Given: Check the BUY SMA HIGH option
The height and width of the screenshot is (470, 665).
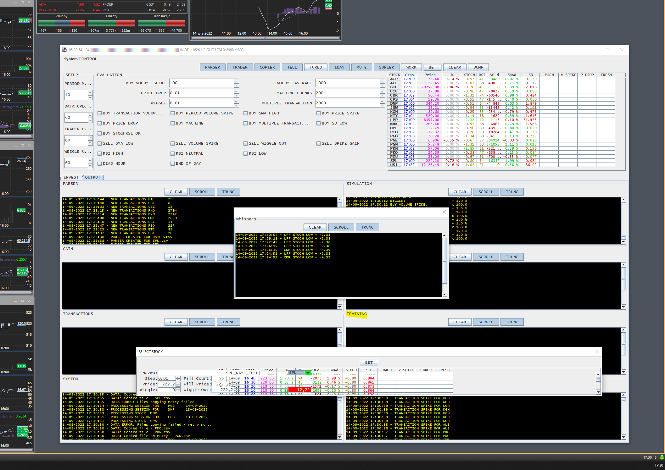Looking at the screenshot, I should click(245, 113).
